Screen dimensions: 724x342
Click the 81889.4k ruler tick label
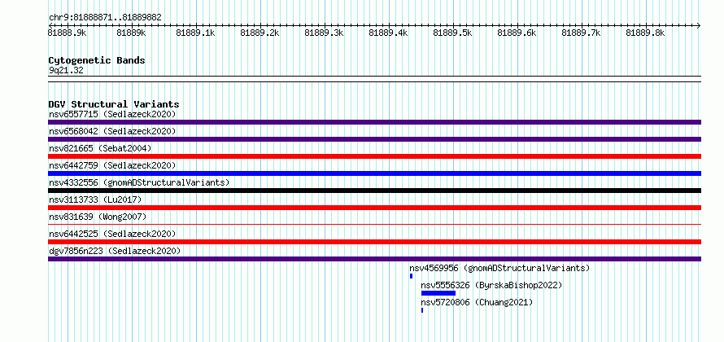(x=388, y=33)
